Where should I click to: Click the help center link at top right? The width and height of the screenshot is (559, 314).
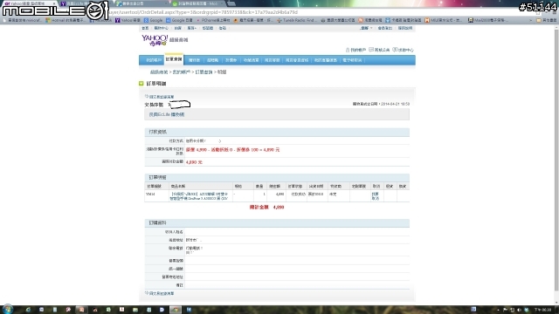click(x=404, y=50)
